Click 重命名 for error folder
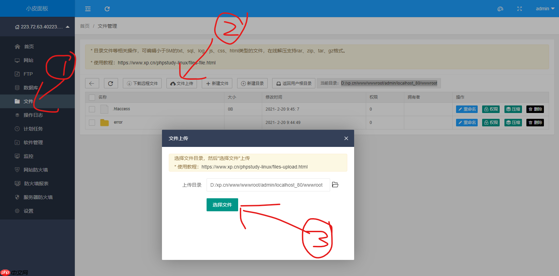 click(x=467, y=123)
